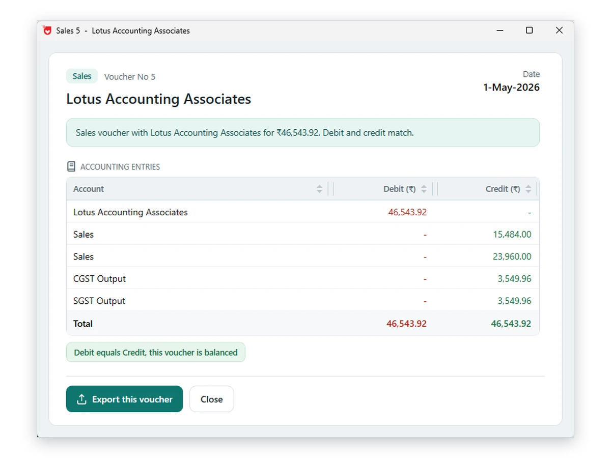Viewport: 611px width, 458px height.
Task: Click the Lotus Accounting Associates heading
Action: coord(159,99)
